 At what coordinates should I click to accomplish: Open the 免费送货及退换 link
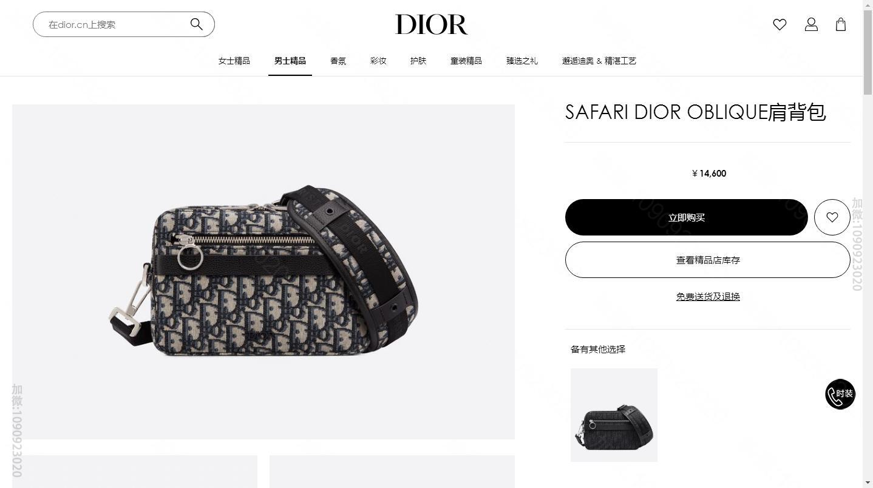[x=708, y=296]
